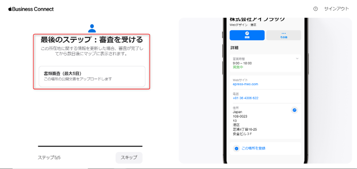Image resolution: width=357 pixels, height=169 pixels.
Task: Click the 営業中 status text
Action: click(238, 67)
